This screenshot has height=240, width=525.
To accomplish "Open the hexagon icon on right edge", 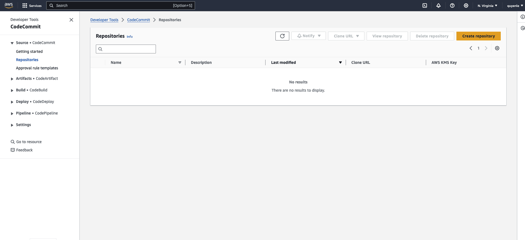I will [x=523, y=28].
